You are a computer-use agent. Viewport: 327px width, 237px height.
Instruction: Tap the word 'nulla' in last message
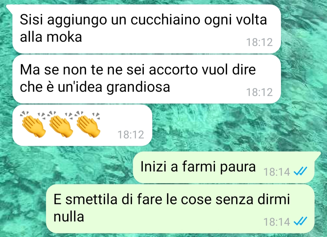69,216
